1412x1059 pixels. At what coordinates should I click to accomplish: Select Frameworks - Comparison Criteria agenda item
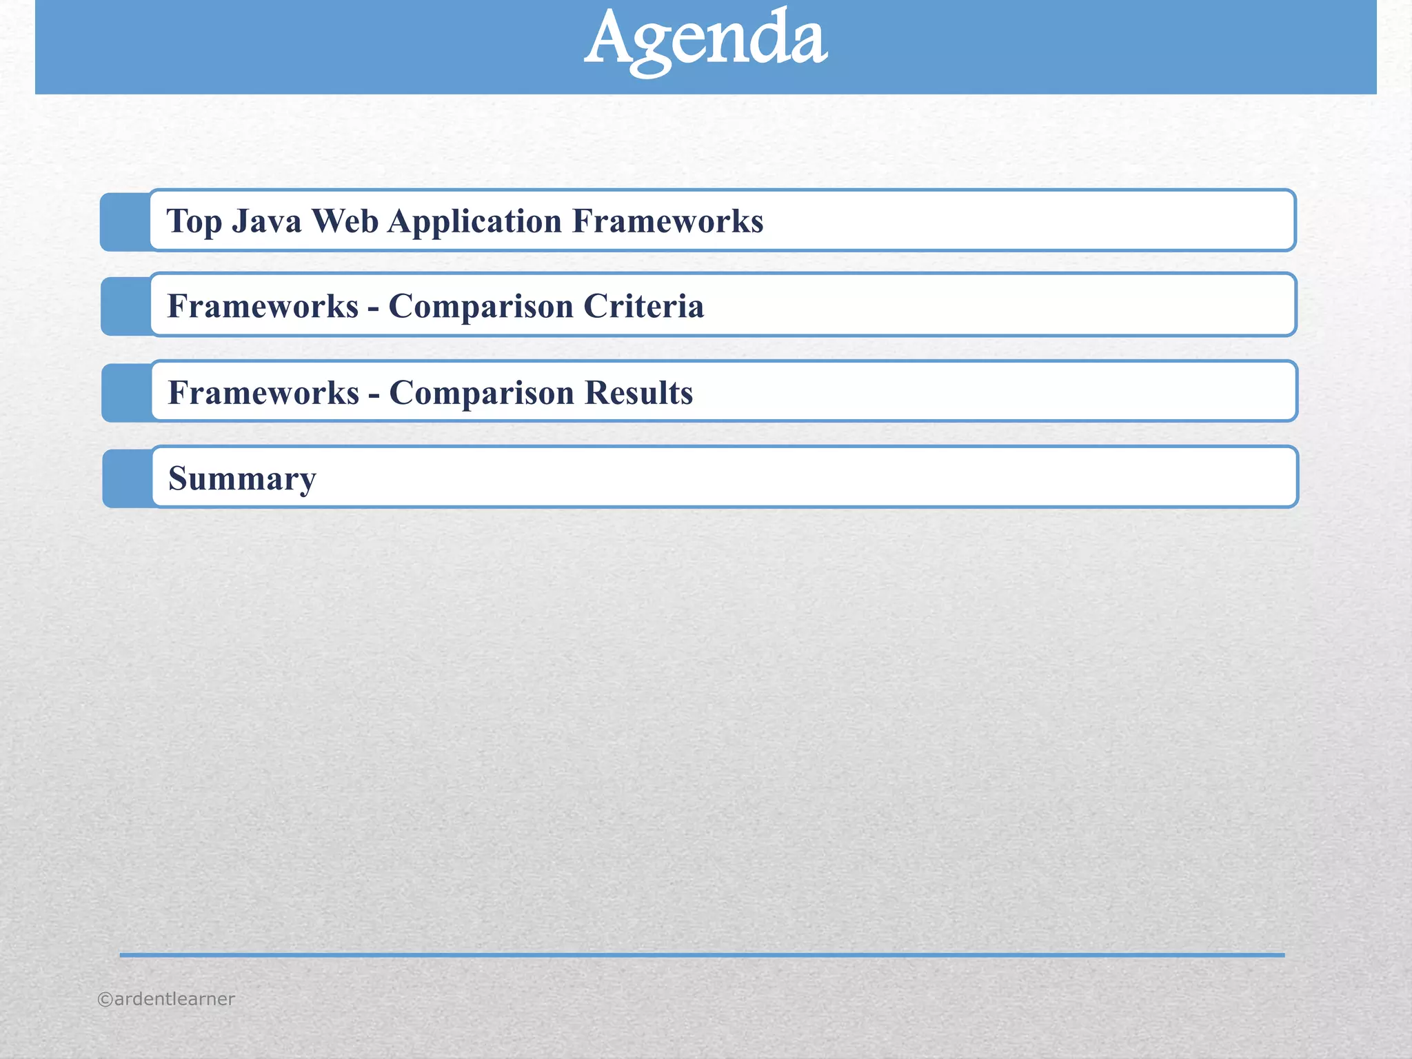pos(435,306)
